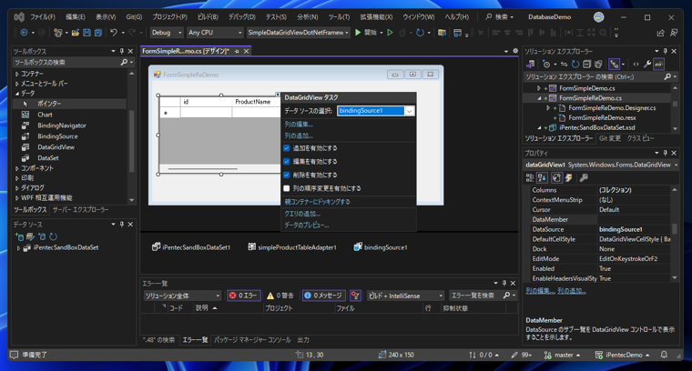Click Edit Columns link in task panel

pos(299,125)
